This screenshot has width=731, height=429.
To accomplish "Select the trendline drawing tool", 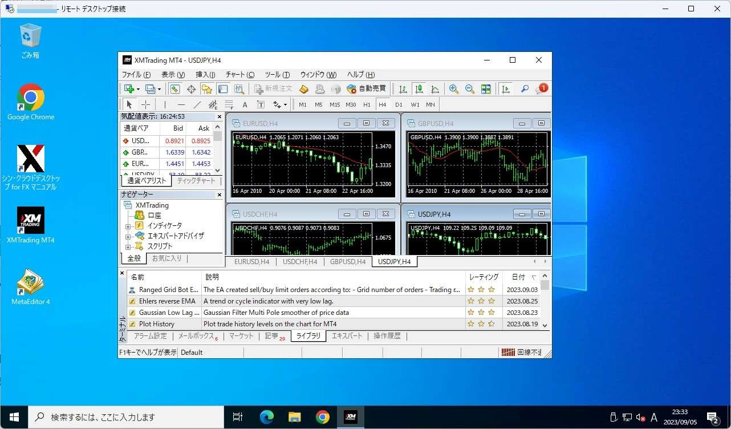I will click(x=197, y=104).
